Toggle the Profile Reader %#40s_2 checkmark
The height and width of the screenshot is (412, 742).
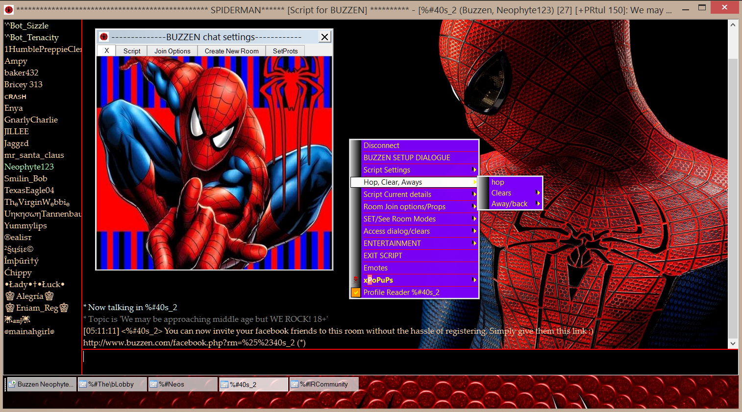pyautogui.click(x=356, y=292)
